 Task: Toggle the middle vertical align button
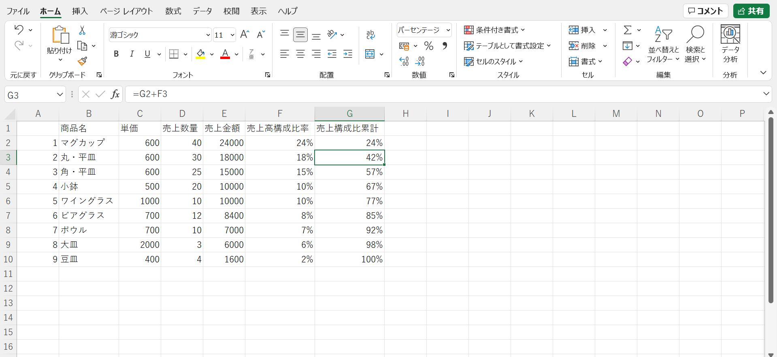[300, 35]
